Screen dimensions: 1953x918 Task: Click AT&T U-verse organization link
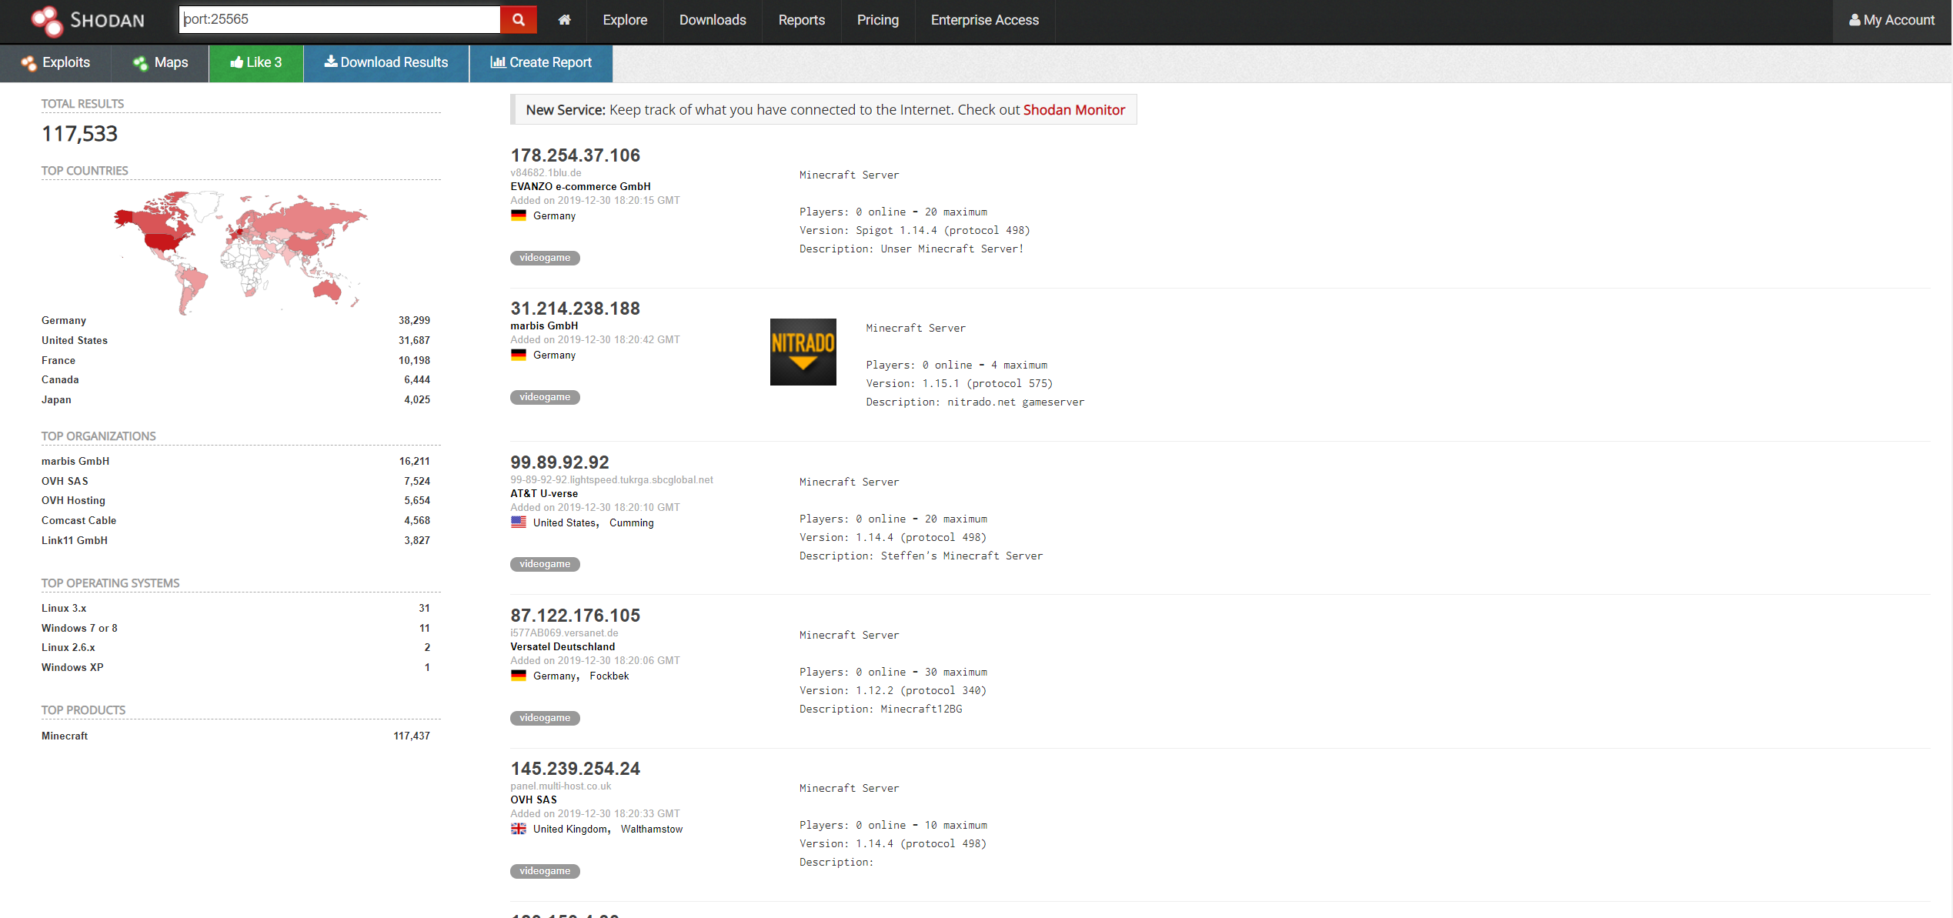(x=544, y=493)
